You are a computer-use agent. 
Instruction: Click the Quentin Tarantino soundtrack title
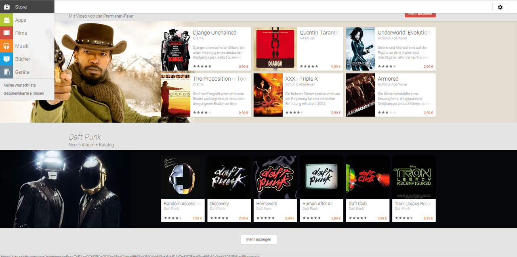(319, 33)
